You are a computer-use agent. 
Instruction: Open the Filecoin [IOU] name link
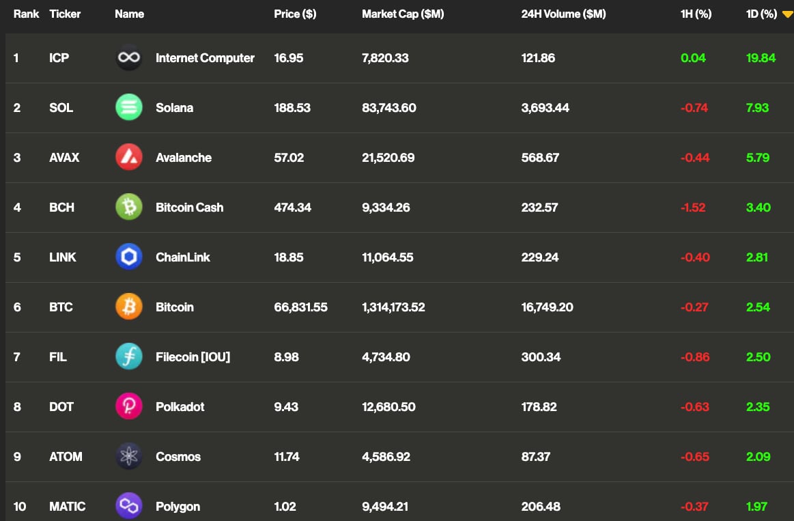[x=193, y=357]
